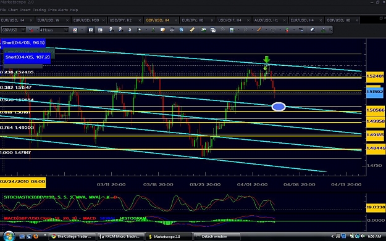386x241 pixels.
Task: Open the File menu
Action: pos(2,10)
